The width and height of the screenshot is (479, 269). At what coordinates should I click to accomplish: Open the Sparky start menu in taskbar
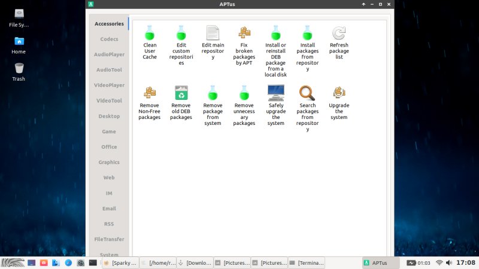tap(13, 262)
